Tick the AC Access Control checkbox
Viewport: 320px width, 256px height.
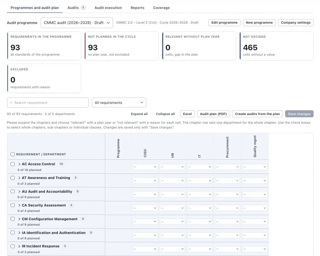pyautogui.click(x=13, y=164)
